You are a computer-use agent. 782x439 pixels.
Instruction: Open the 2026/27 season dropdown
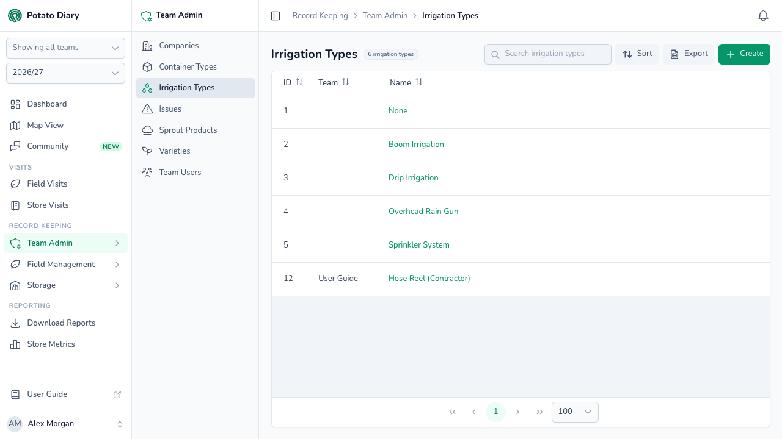[x=65, y=73]
